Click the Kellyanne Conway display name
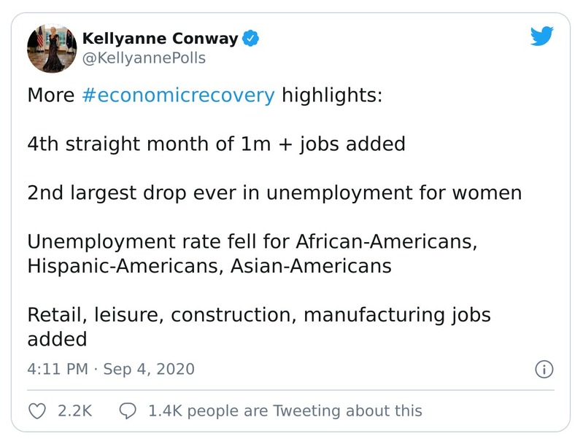Screen dimensions: 583x444 click(160, 39)
